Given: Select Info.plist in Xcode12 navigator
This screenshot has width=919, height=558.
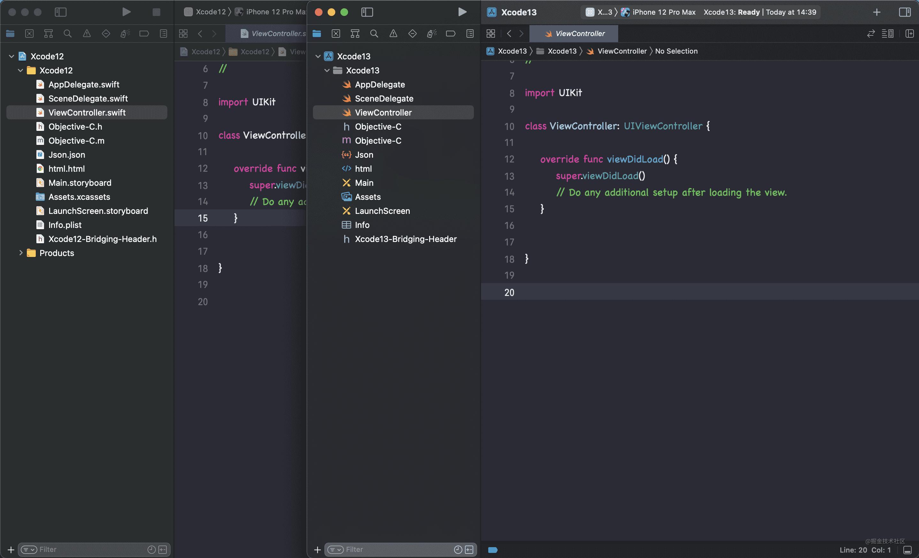Looking at the screenshot, I should pos(87,225).
